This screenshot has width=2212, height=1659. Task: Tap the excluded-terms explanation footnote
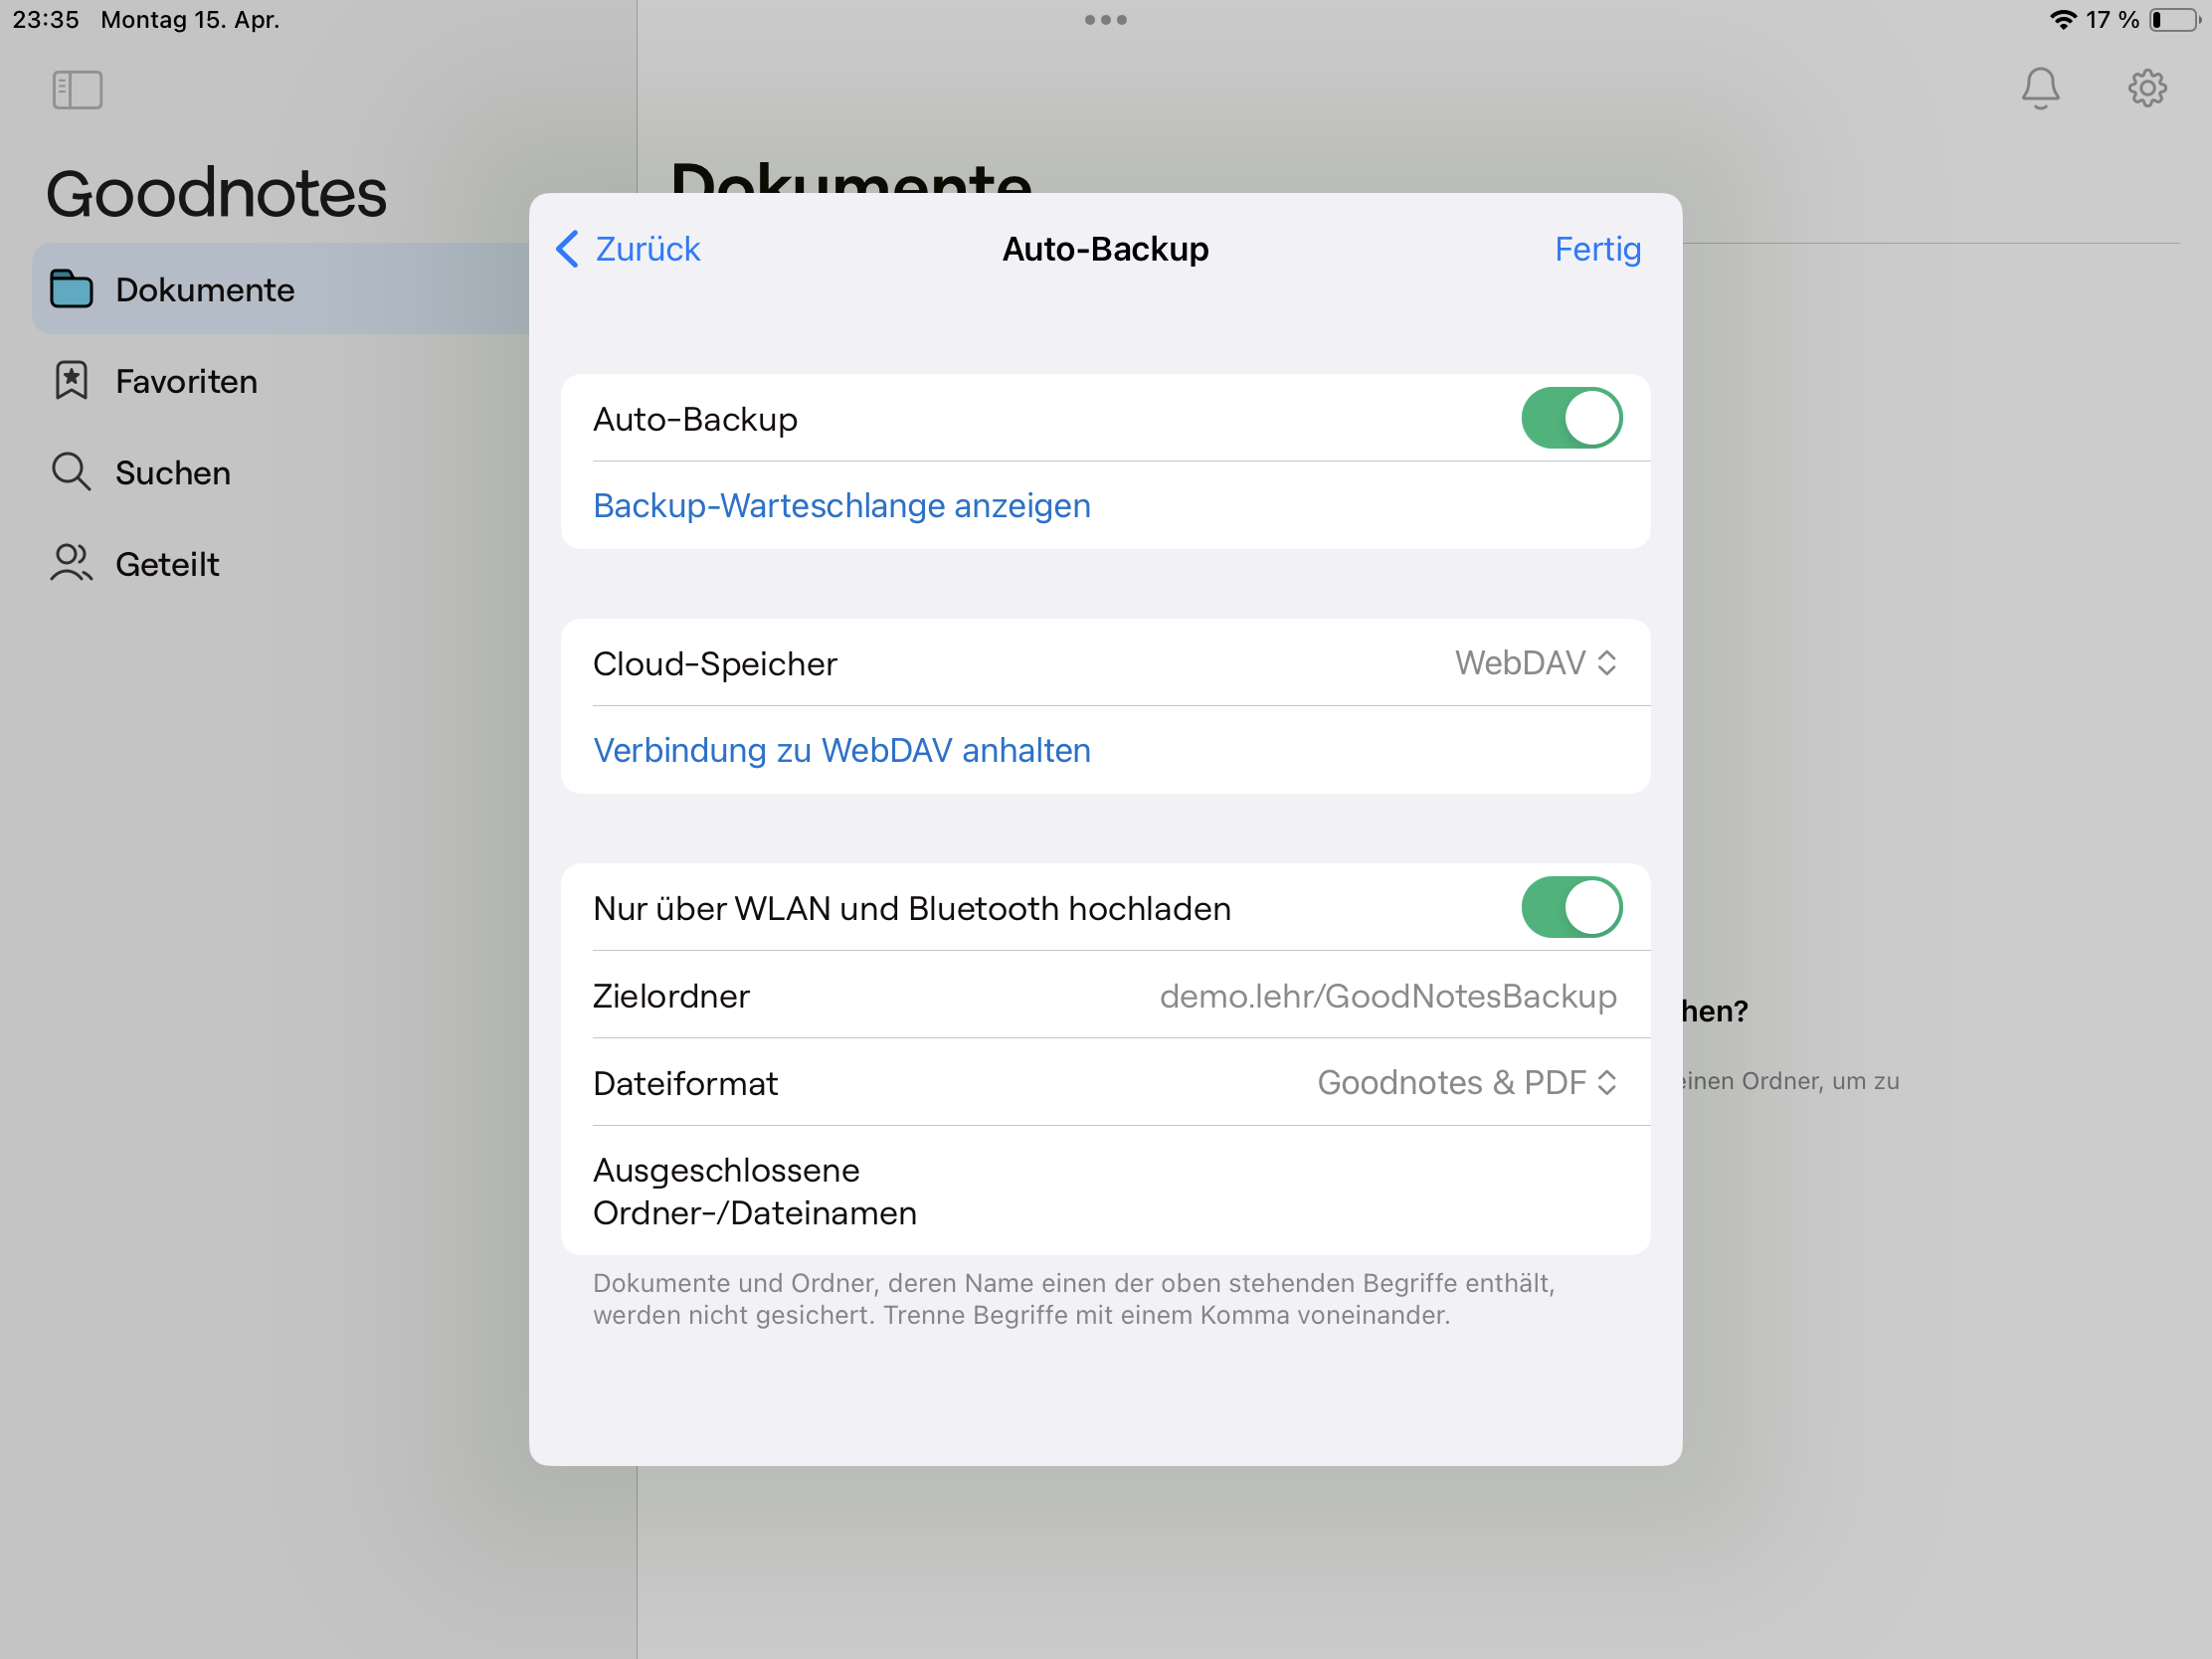click(1074, 1299)
